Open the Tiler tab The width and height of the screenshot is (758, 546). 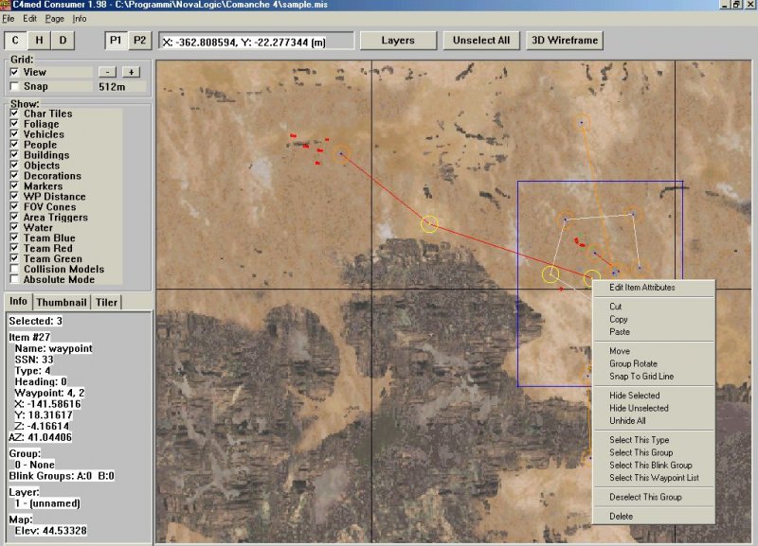107,302
